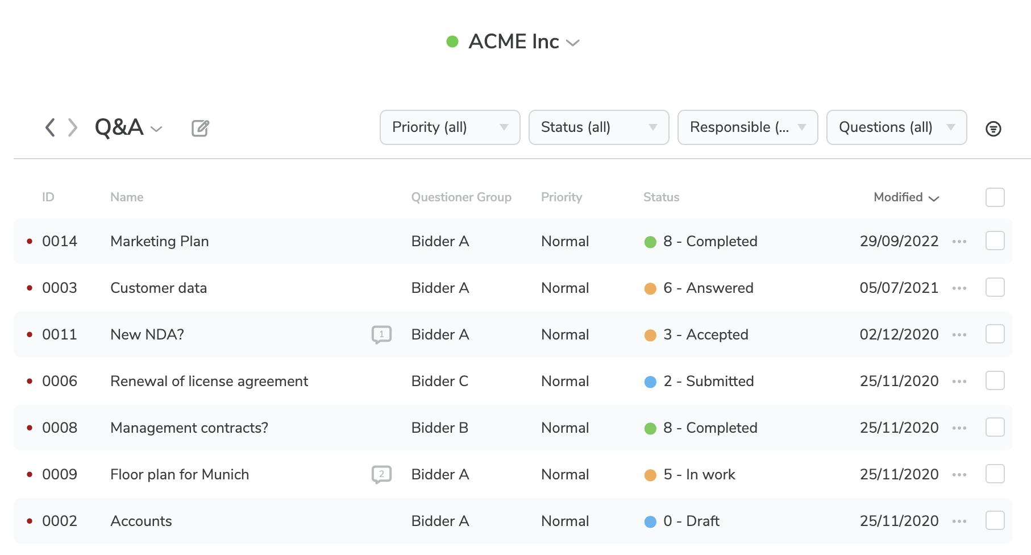This screenshot has height=555, width=1031.
Task: Click green status dot of Management contracts?
Action: tap(650, 428)
